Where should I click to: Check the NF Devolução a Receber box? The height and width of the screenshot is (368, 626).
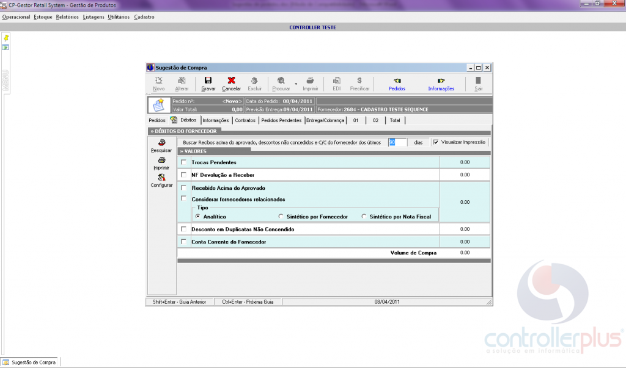183,175
